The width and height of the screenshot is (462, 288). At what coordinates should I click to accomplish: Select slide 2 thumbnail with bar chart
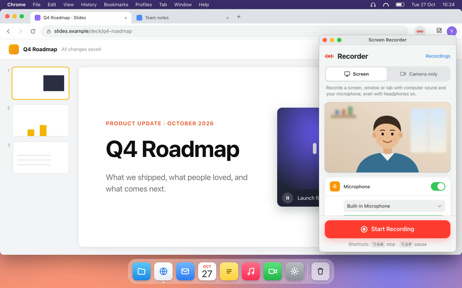(x=40, y=120)
